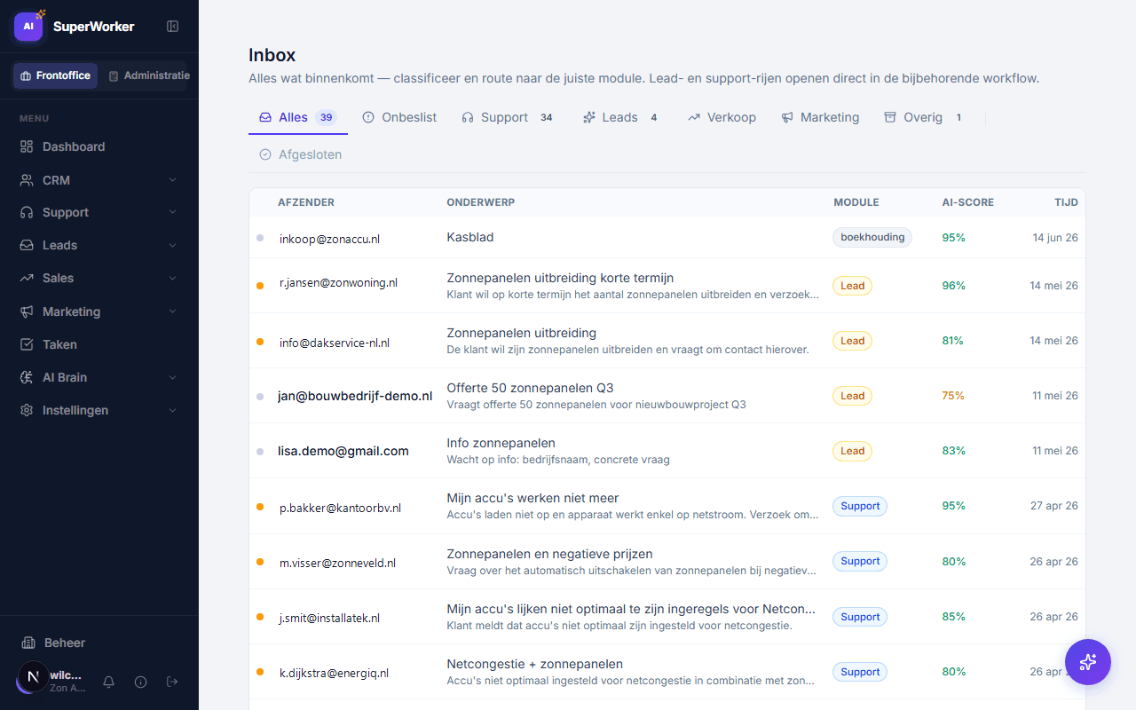Open the purple AI sparkle assistant button
Screen dimensions: 1136x710
coord(1088,662)
